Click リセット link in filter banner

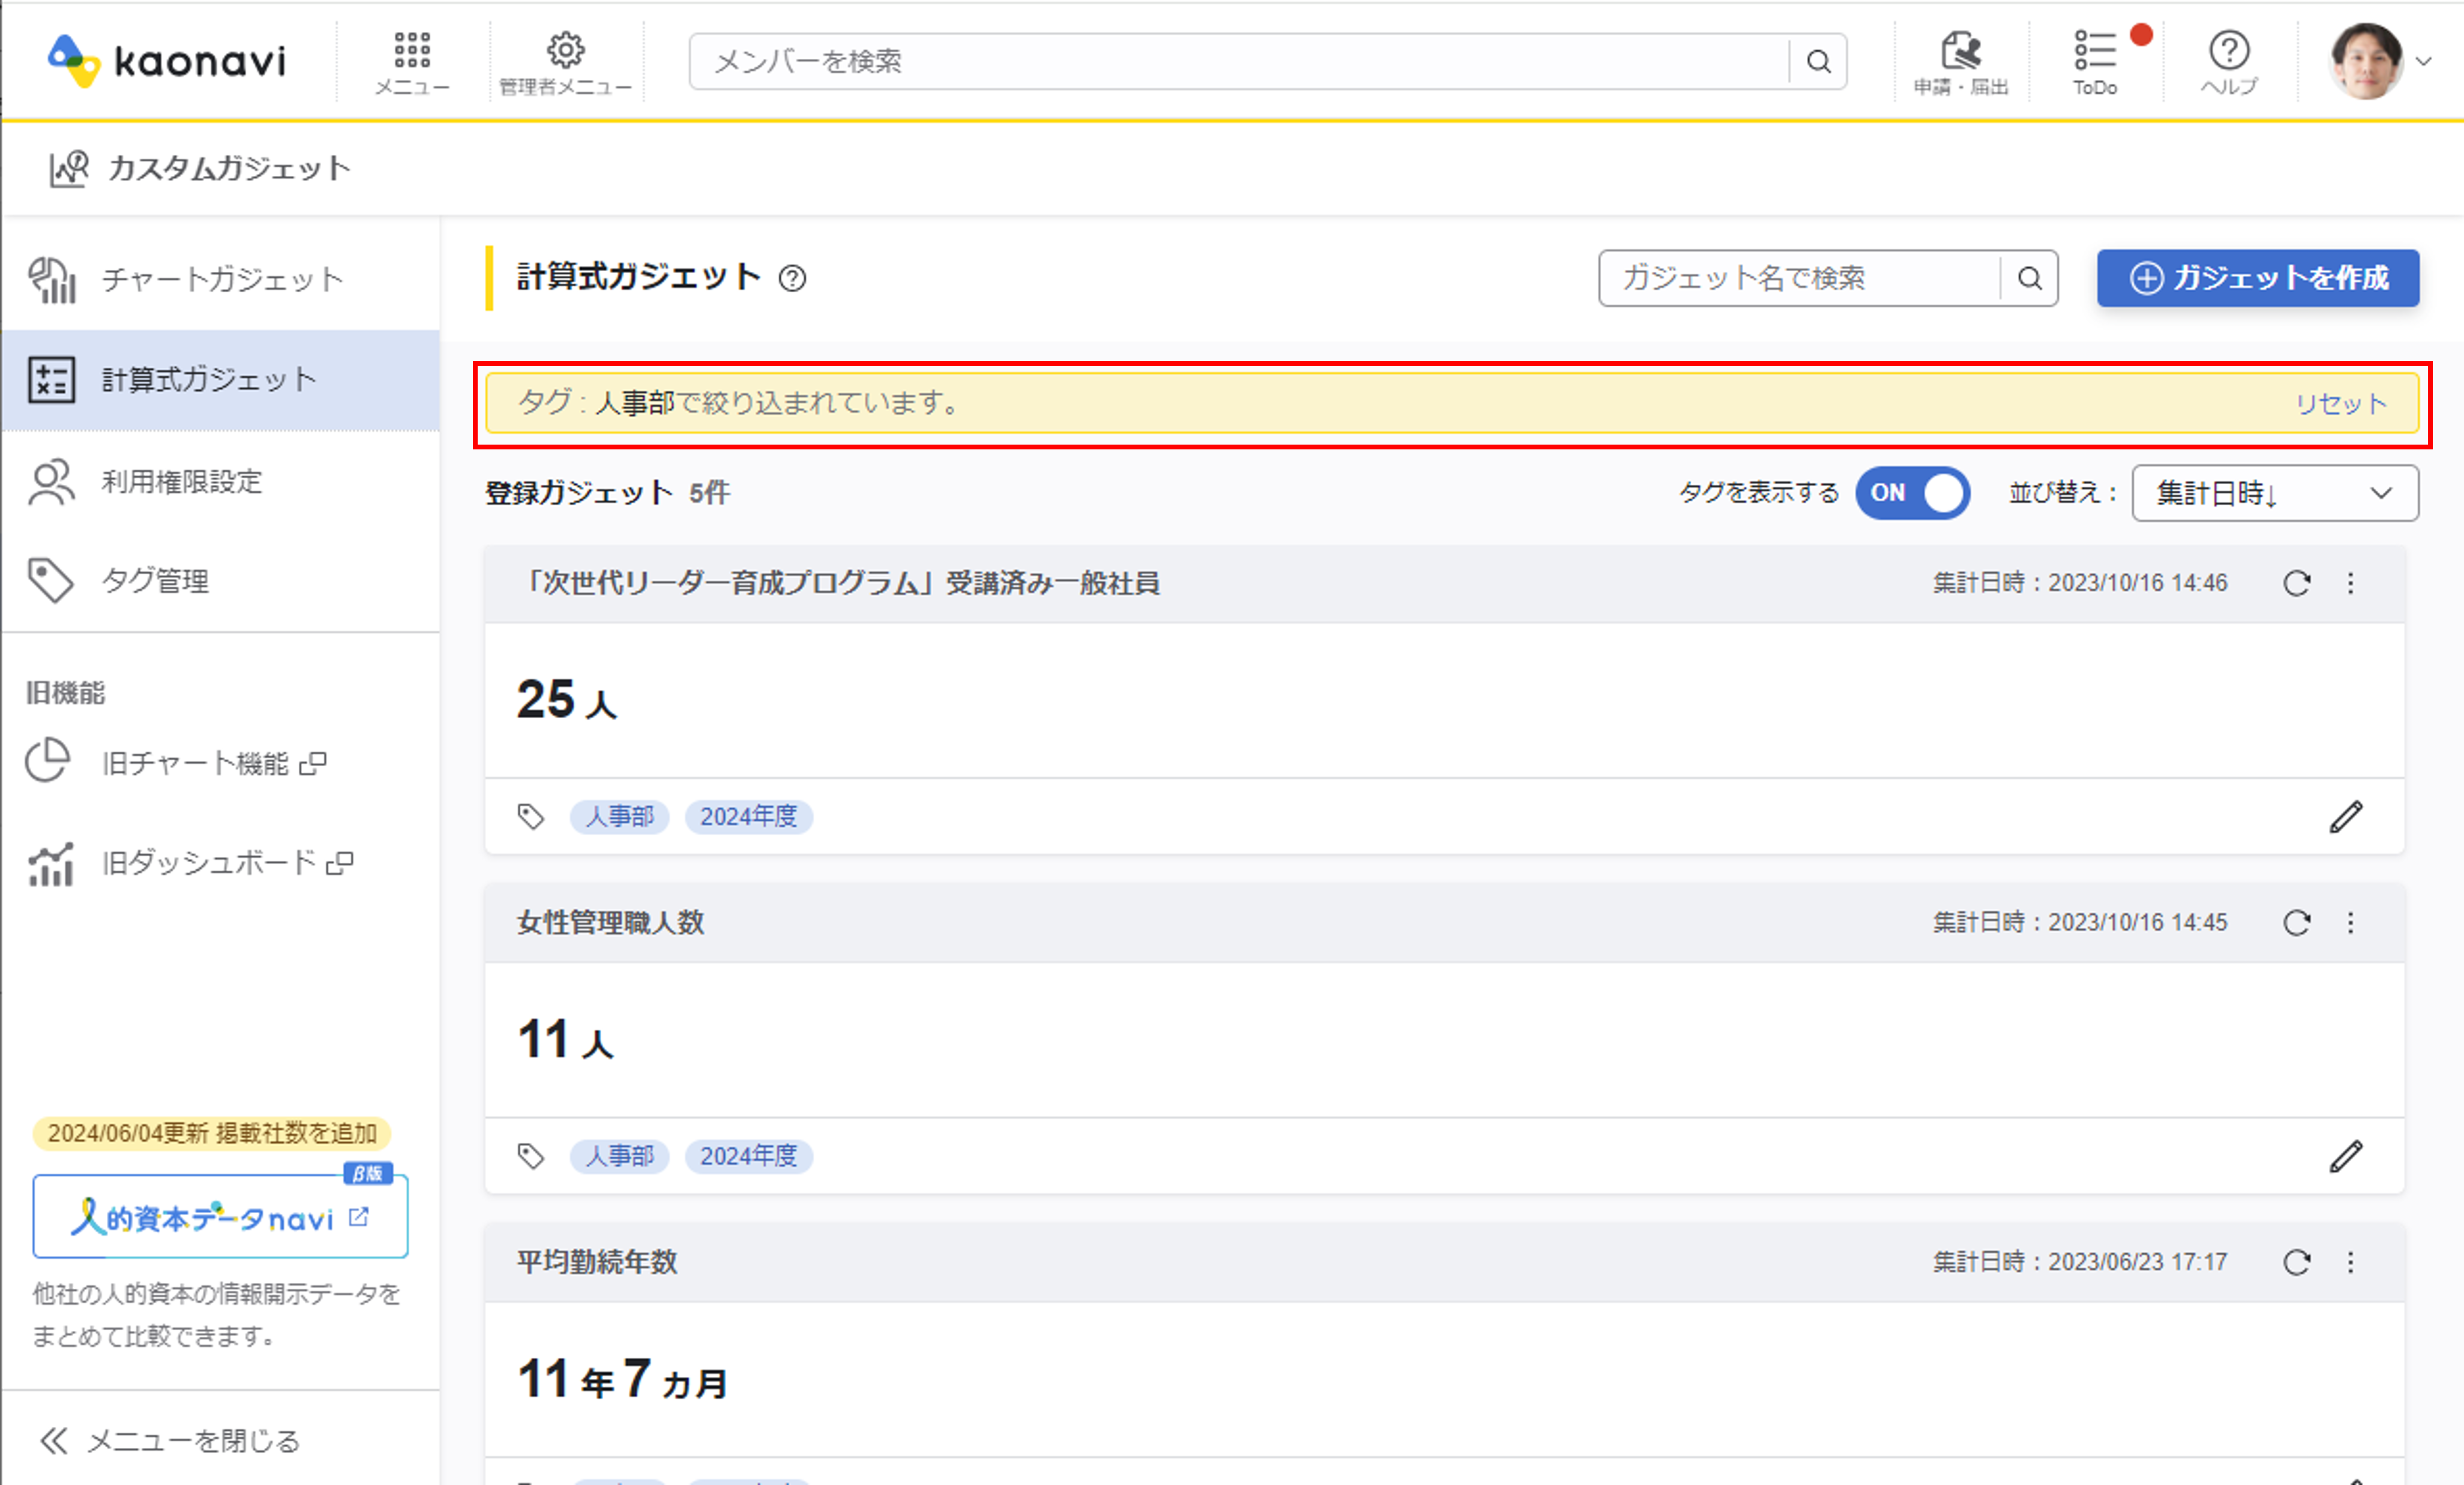[2340, 404]
